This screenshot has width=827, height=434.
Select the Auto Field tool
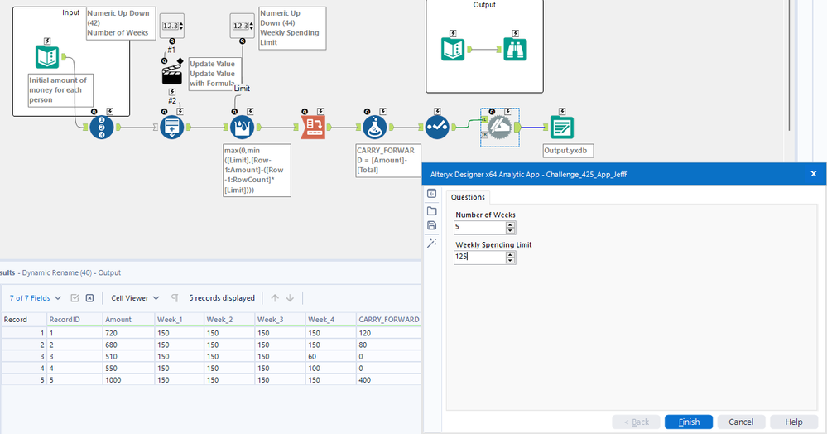pos(437,128)
